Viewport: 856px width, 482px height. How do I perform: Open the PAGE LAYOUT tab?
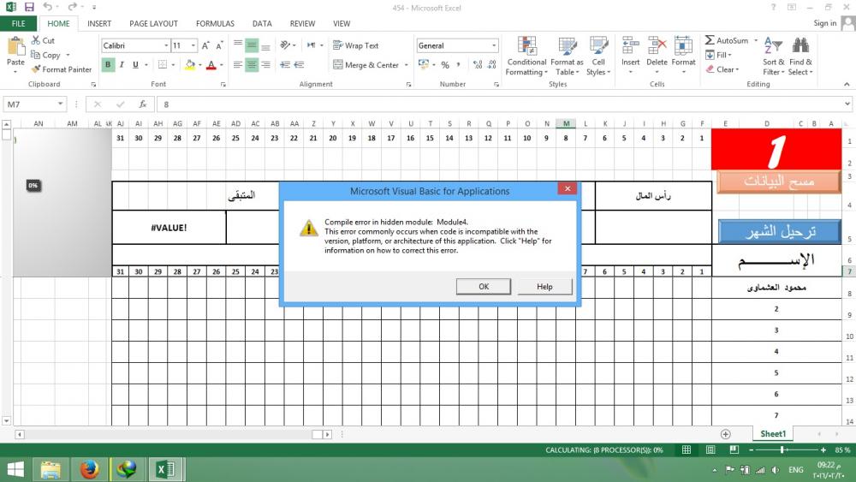tap(154, 24)
